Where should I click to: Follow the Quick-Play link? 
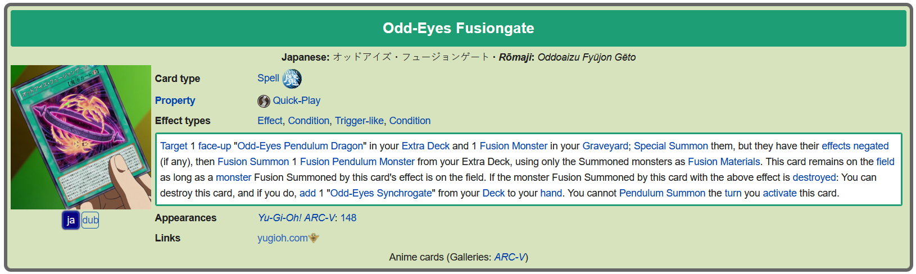tap(297, 101)
